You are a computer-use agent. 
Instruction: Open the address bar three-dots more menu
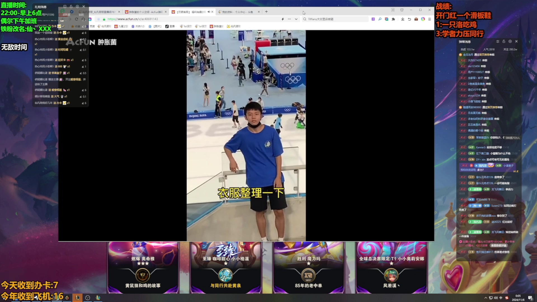(x=289, y=19)
